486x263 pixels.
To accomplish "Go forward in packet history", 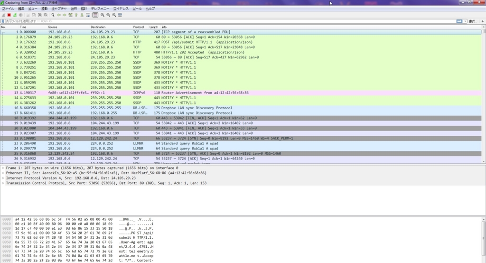I will pyautogui.click(x=65, y=15).
